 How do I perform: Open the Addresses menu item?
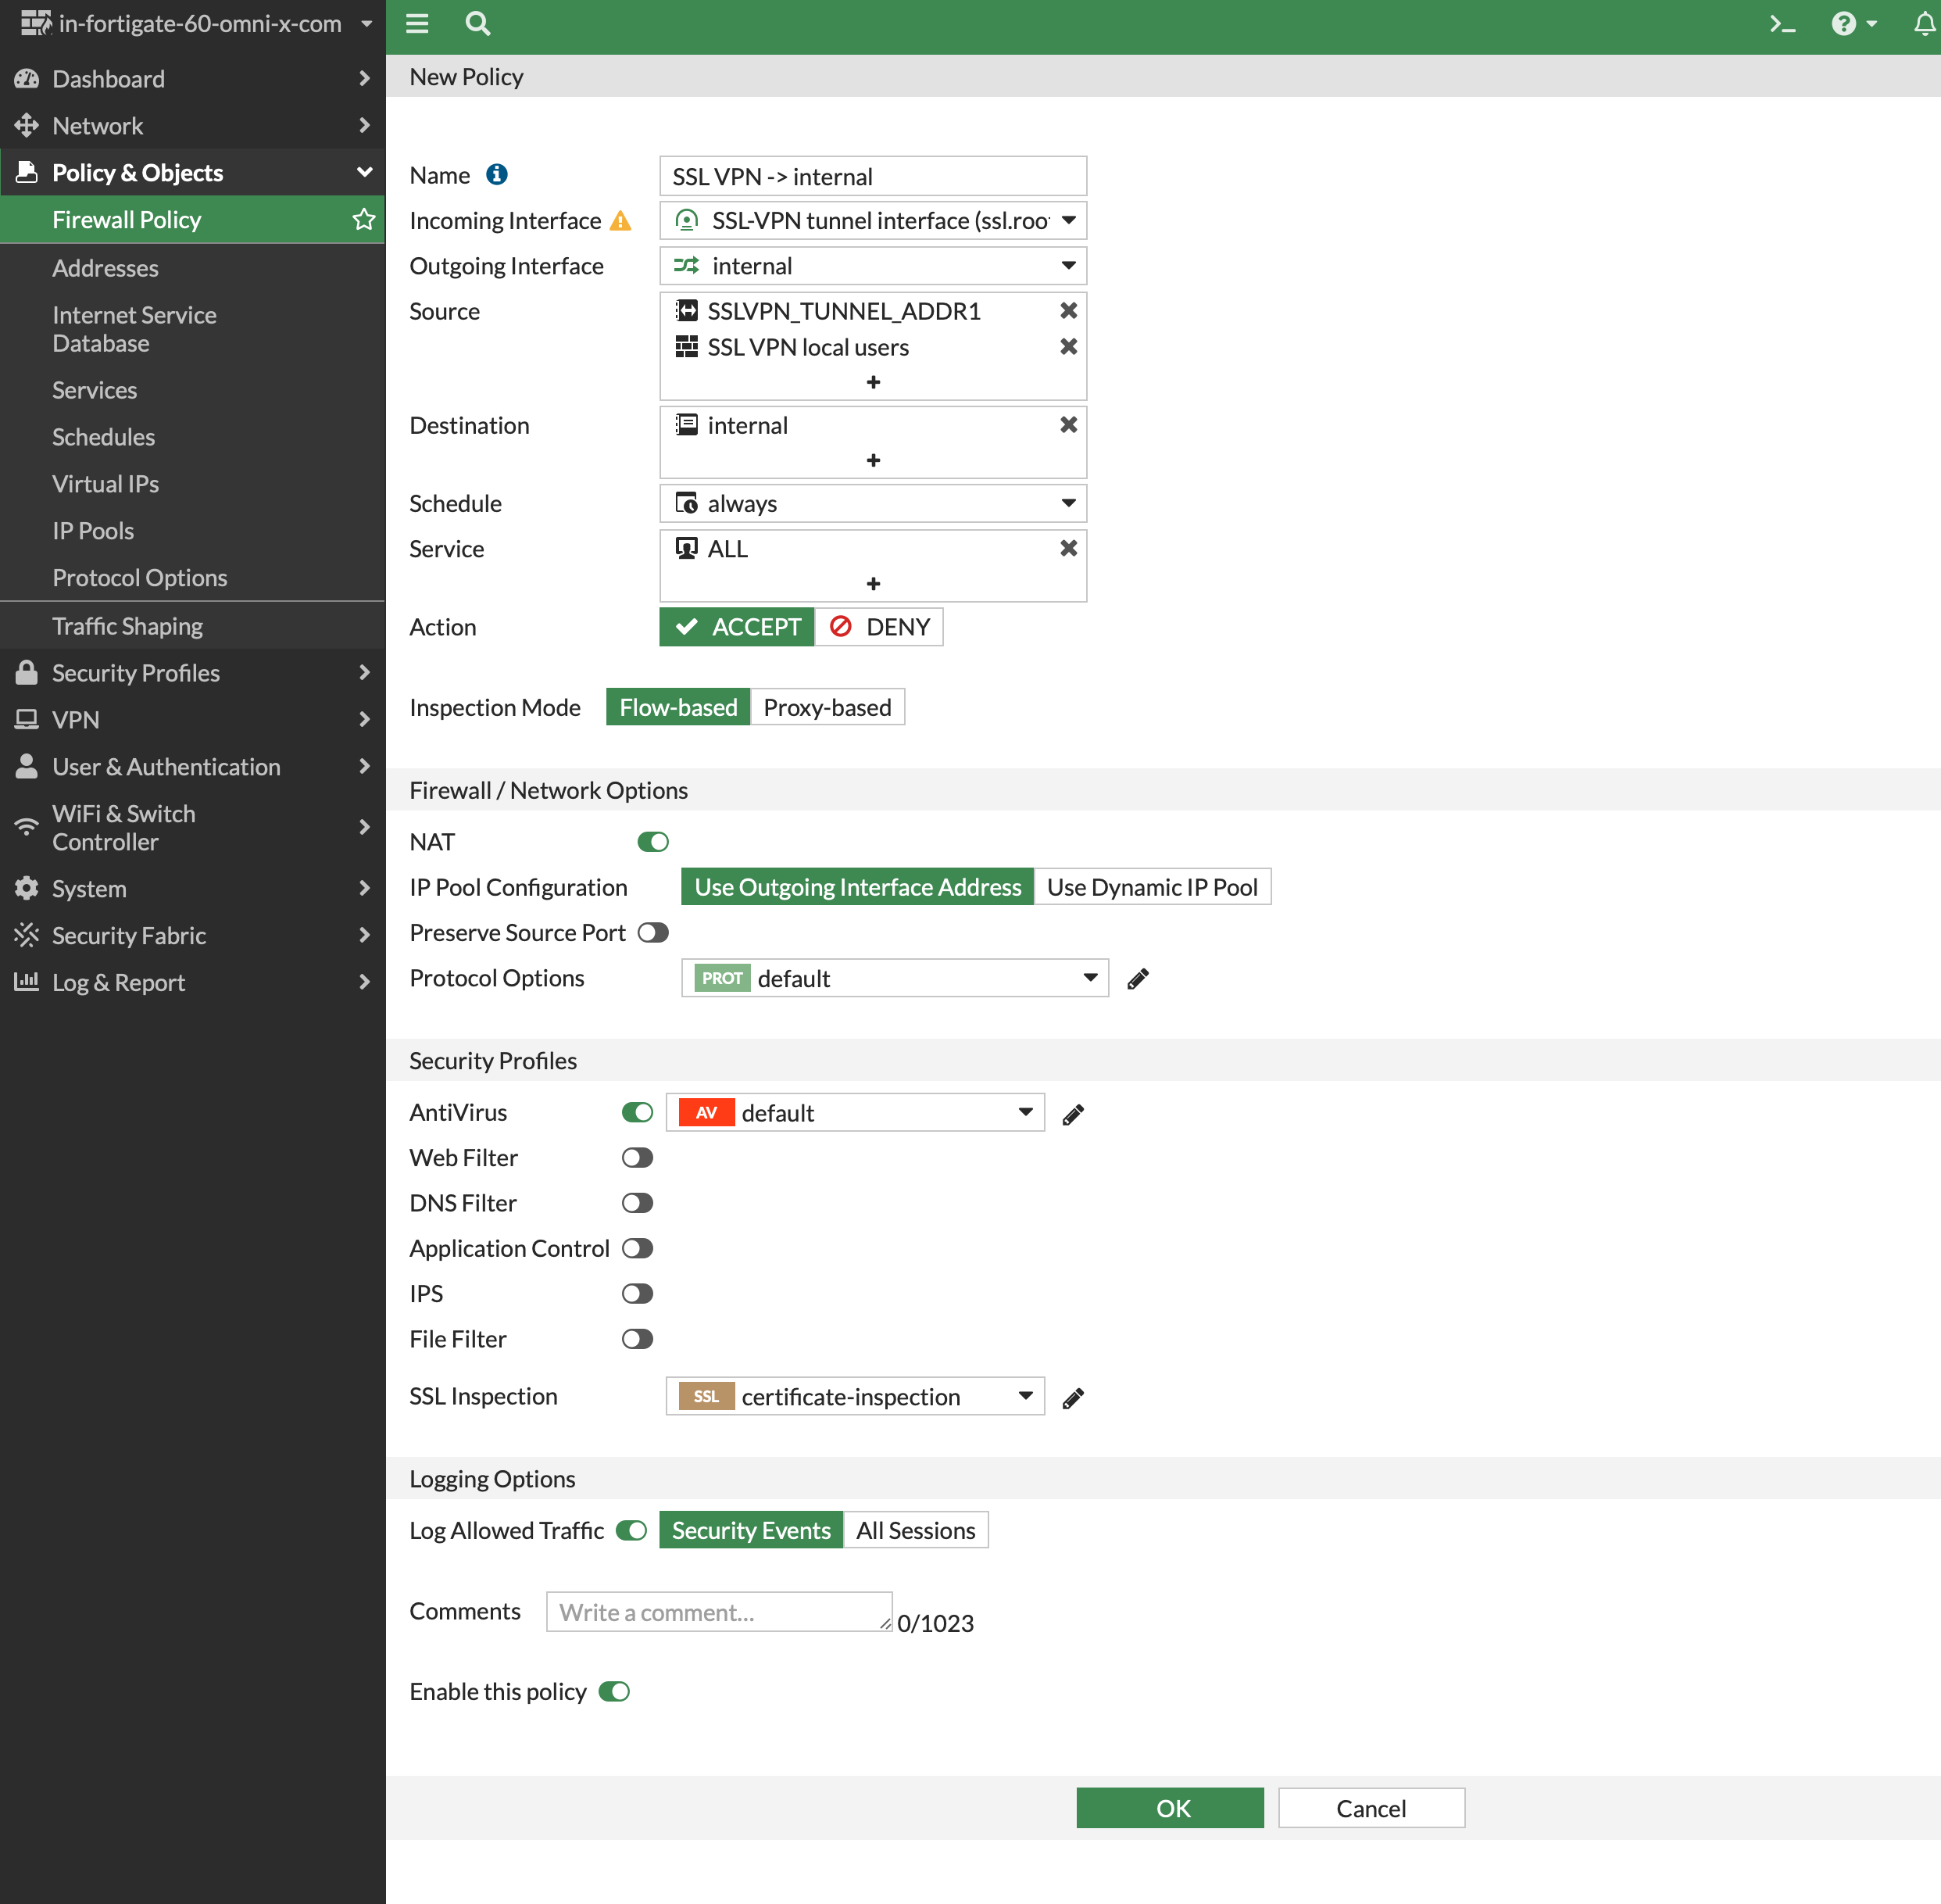(x=105, y=268)
